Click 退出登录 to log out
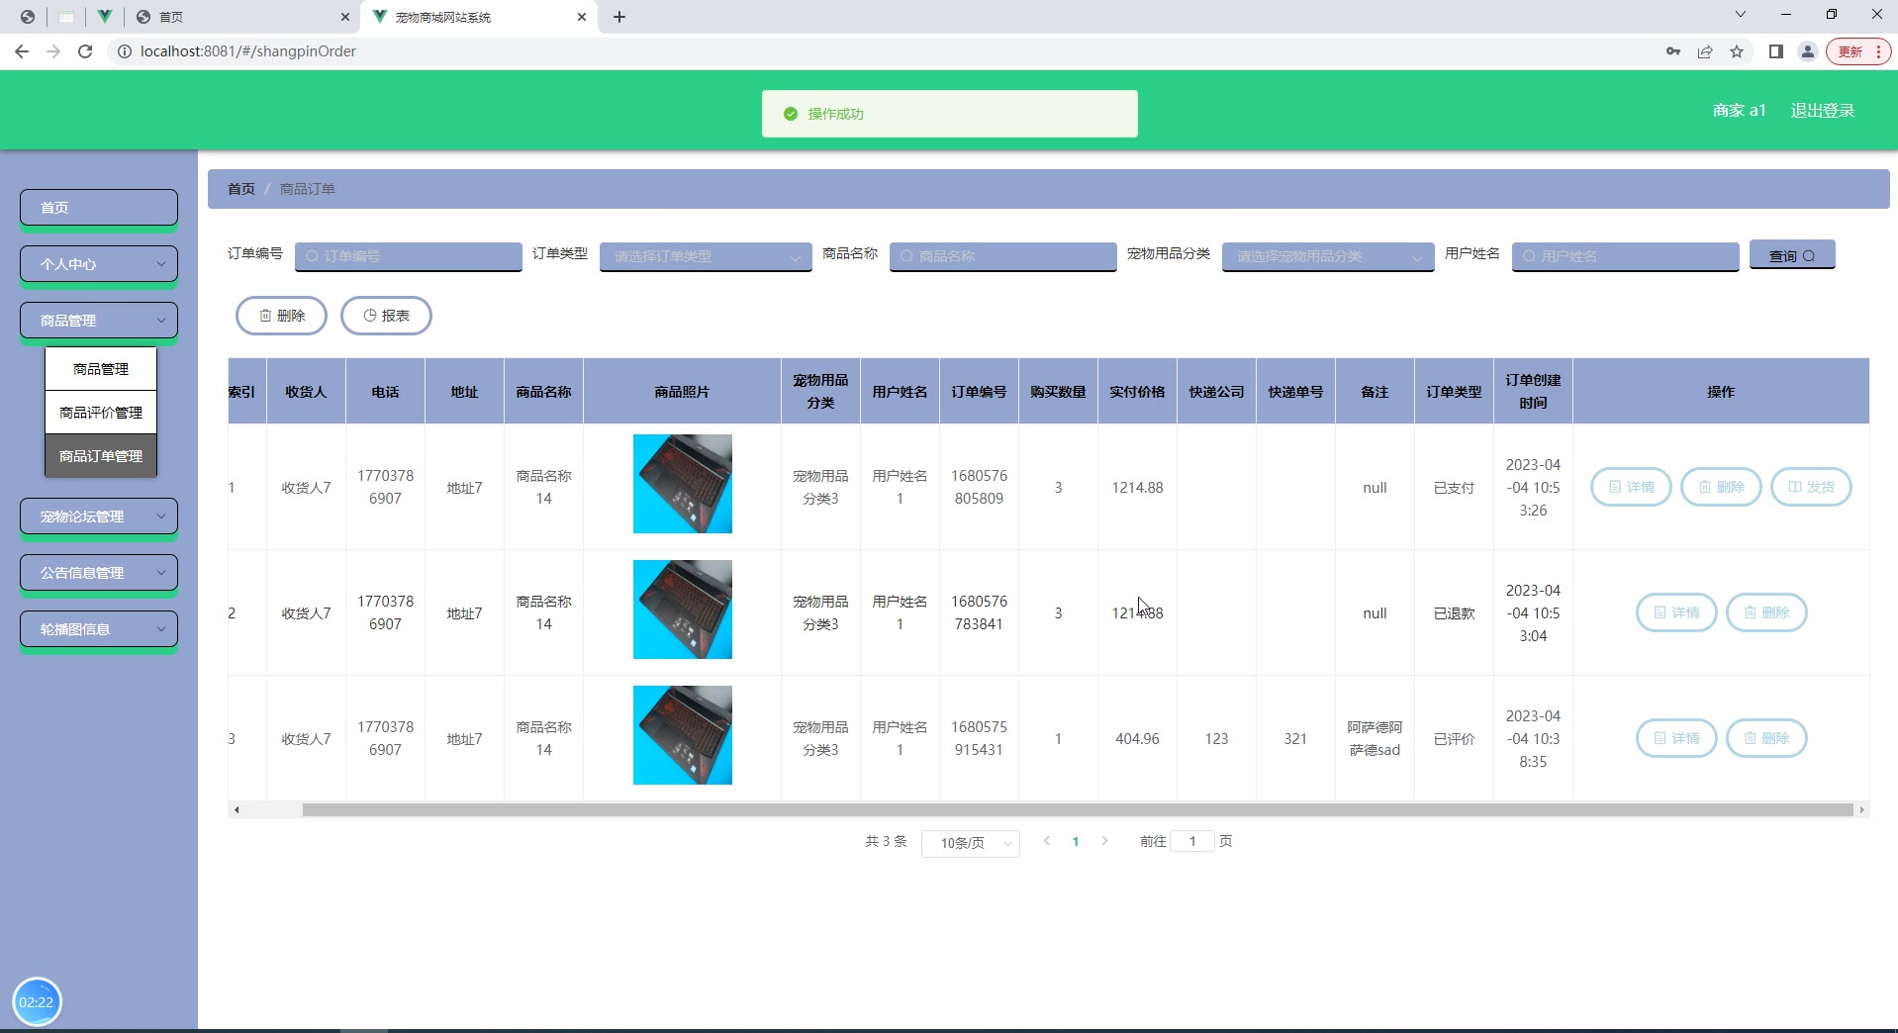1898x1033 pixels. pyautogui.click(x=1822, y=111)
